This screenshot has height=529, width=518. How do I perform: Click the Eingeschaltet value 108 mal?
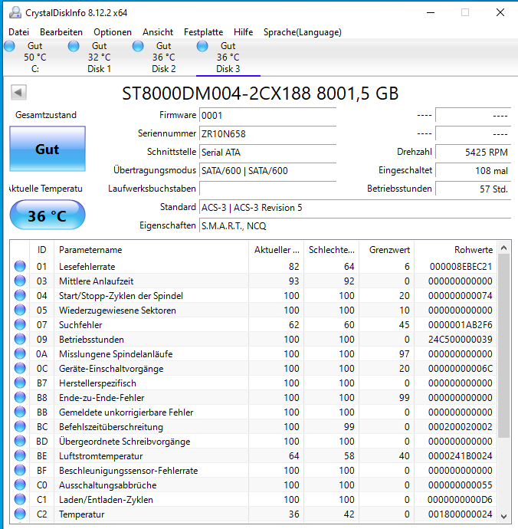click(x=473, y=170)
